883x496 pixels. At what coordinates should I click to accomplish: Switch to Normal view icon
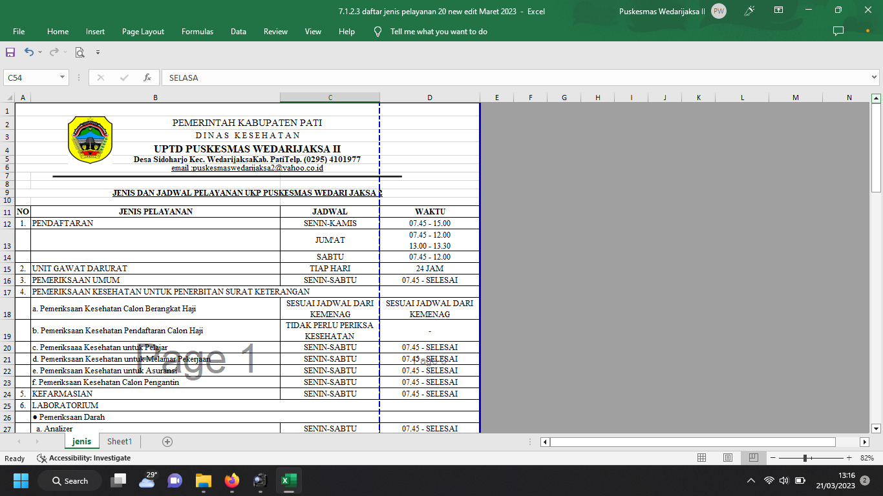coord(701,458)
